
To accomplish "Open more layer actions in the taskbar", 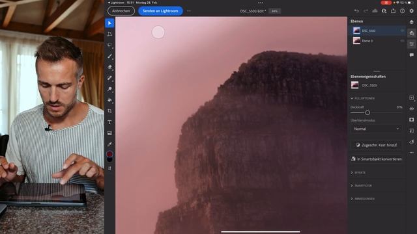I will [x=412, y=153].
